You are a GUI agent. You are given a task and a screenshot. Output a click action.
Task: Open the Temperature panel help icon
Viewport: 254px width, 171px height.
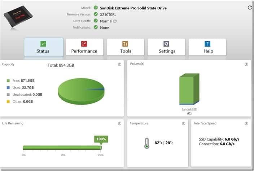coord(183,124)
